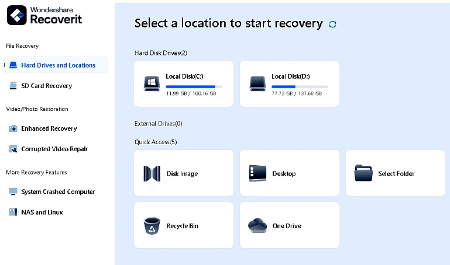Click Local Disk(D:) usage bar

coord(300,86)
